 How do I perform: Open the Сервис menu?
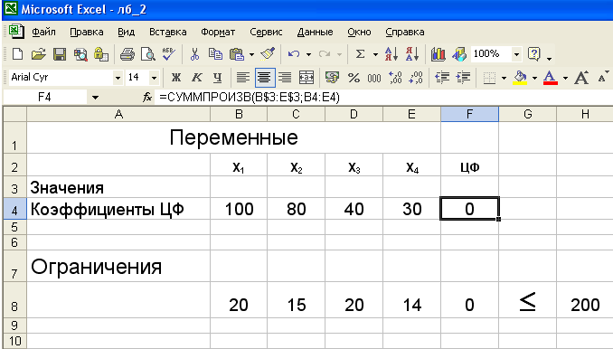(x=266, y=32)
